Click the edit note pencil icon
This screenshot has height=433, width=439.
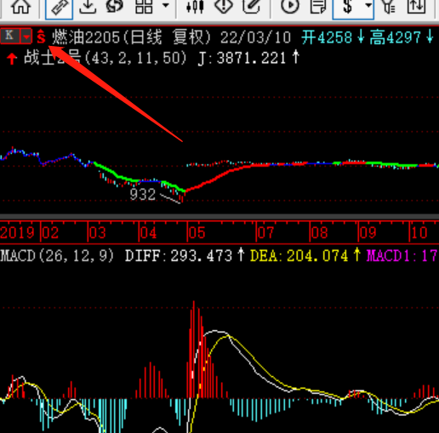click(x=252, y=6)
